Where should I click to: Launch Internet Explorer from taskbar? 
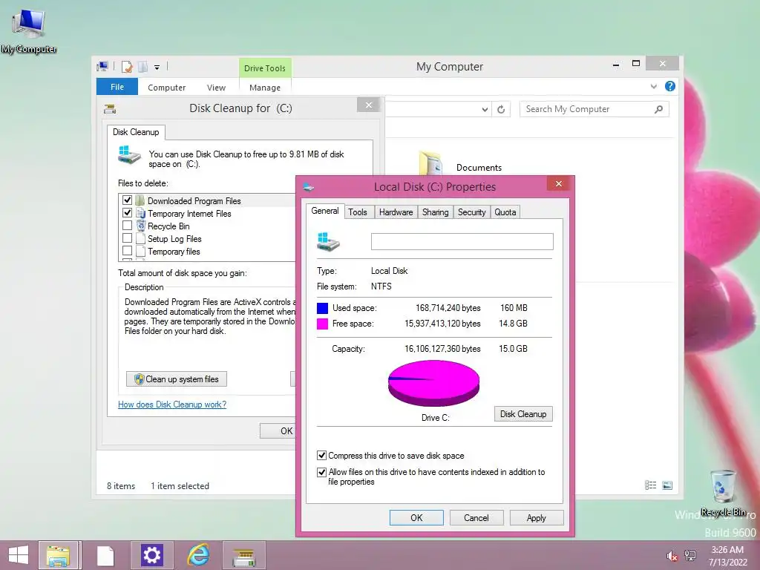pyautogui.click(x=198, y=555)
